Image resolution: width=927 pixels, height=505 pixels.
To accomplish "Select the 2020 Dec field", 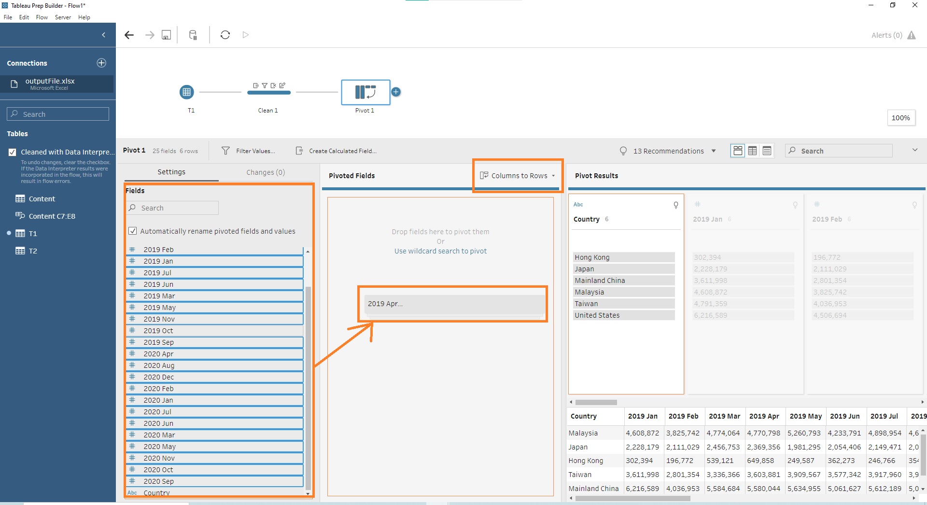I will pos(214,377).
